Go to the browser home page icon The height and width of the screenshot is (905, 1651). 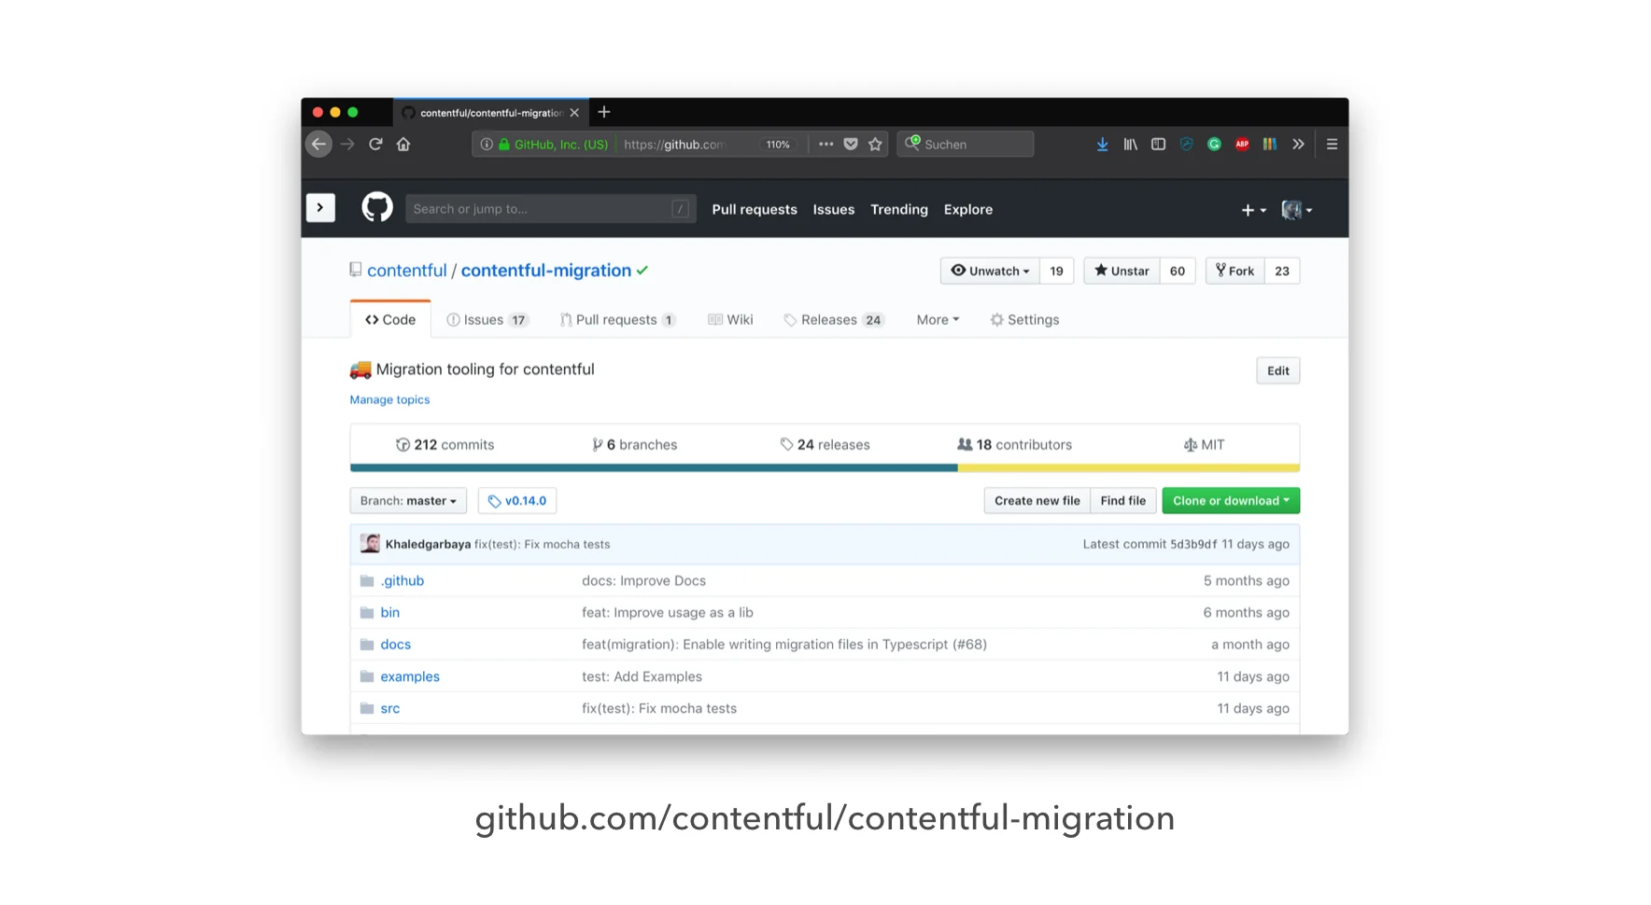403,144
